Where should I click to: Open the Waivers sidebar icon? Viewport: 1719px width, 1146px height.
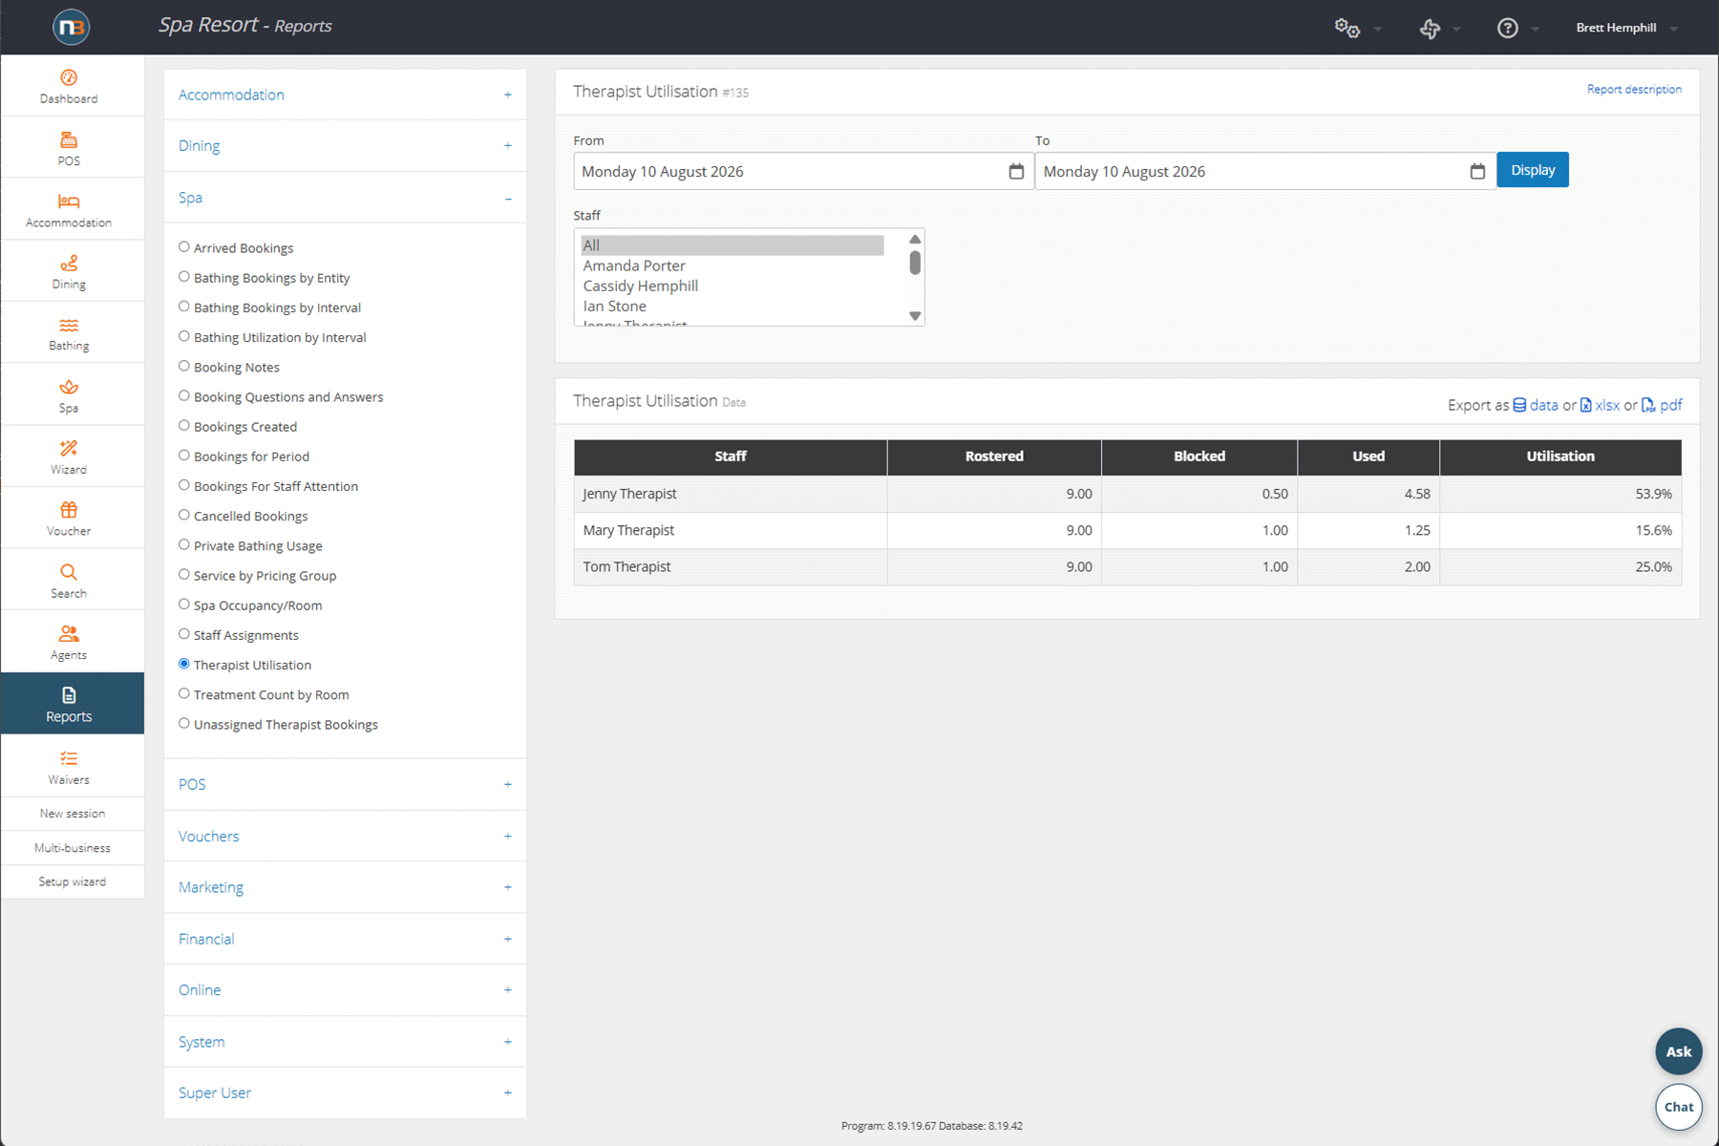69,758
